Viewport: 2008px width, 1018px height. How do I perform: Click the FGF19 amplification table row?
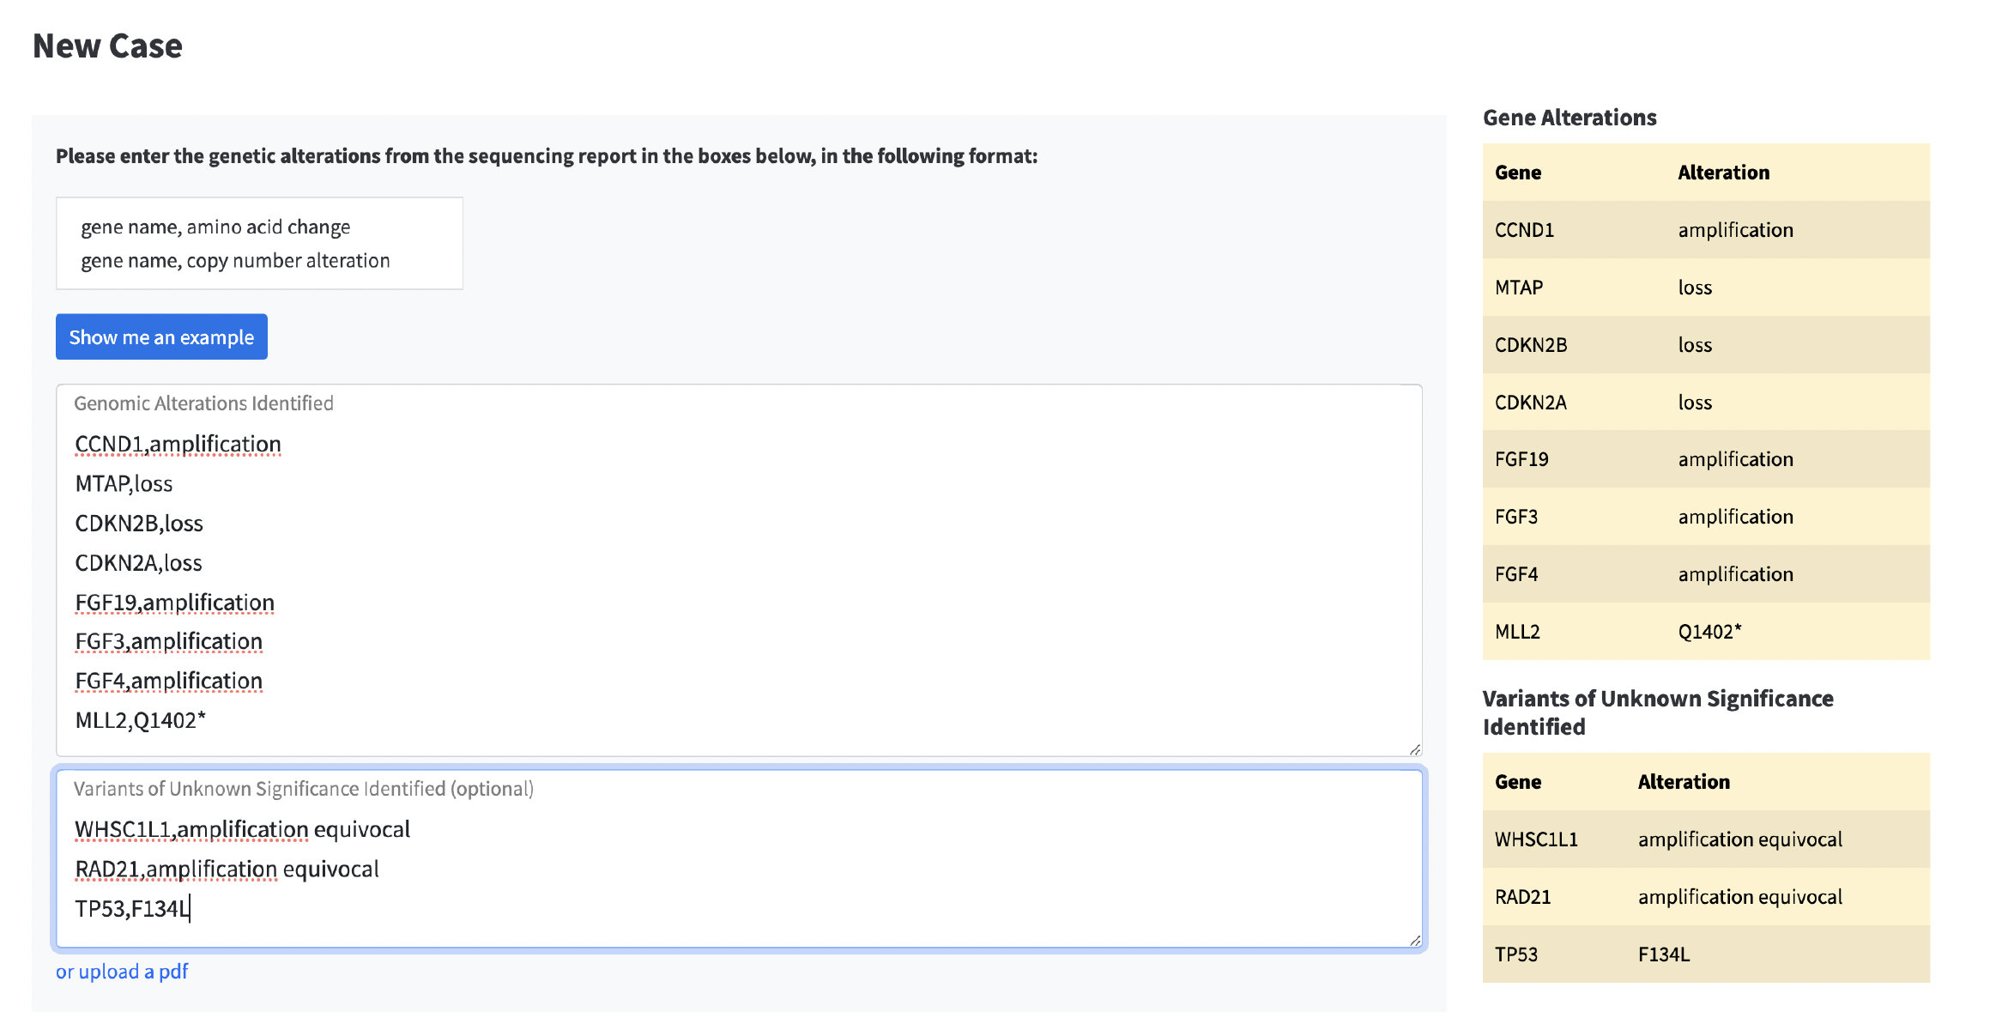pyautogui.click(x=1705, y=459)
